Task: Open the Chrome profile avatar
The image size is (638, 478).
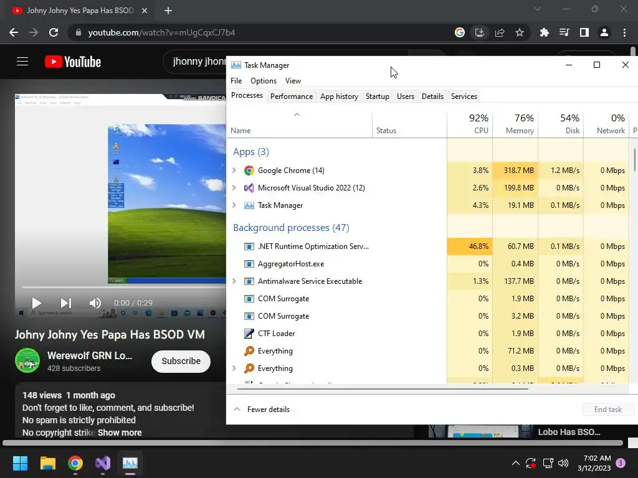Action: (604, 32)
